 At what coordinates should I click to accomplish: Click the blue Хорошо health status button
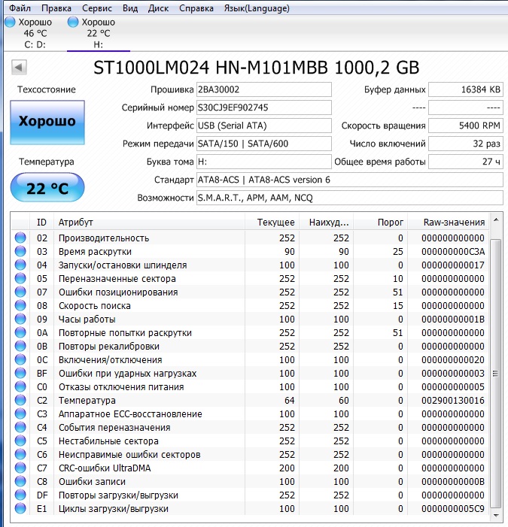point(47,123)
